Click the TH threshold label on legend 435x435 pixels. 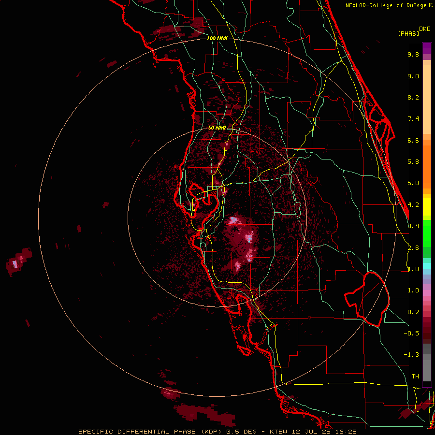click(415, 377)
